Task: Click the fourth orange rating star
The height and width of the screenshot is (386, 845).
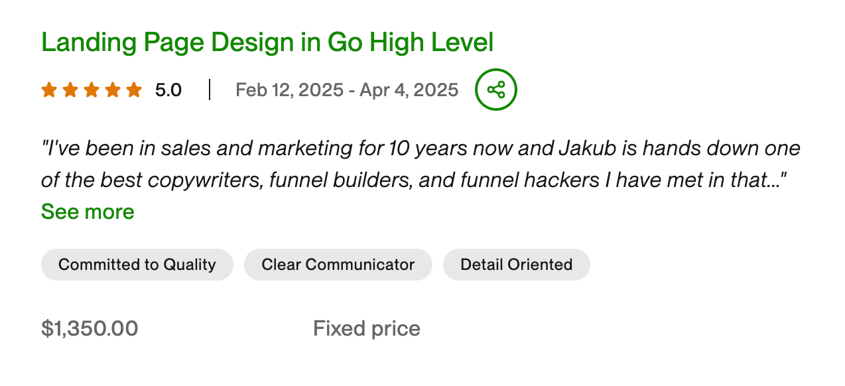Action: tap(113, 90)
